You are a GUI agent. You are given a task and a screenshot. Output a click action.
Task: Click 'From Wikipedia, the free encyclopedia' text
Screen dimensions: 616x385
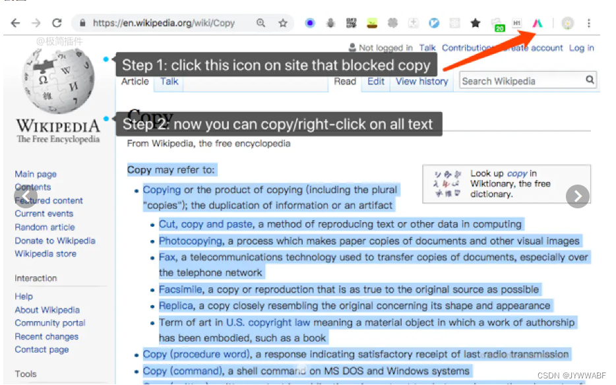pyautogui.click(x=208, y=144)
